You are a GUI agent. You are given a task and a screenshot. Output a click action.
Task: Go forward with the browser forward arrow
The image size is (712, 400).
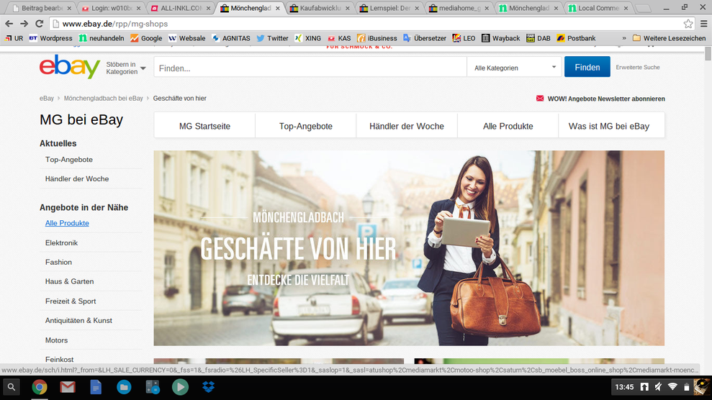pyautogui.click(x=24, y=24)
